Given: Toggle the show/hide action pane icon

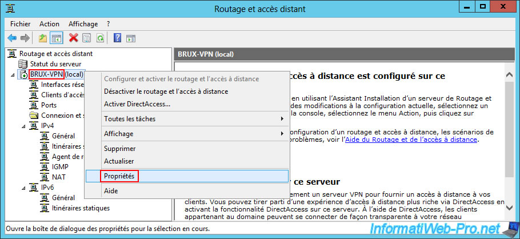Looking at the screenshot, I should (x=131, y=38).
